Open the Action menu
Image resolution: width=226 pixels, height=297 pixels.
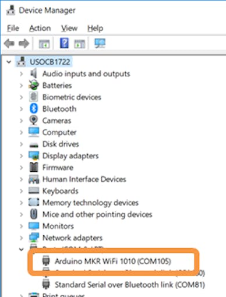tap(40, 29)
